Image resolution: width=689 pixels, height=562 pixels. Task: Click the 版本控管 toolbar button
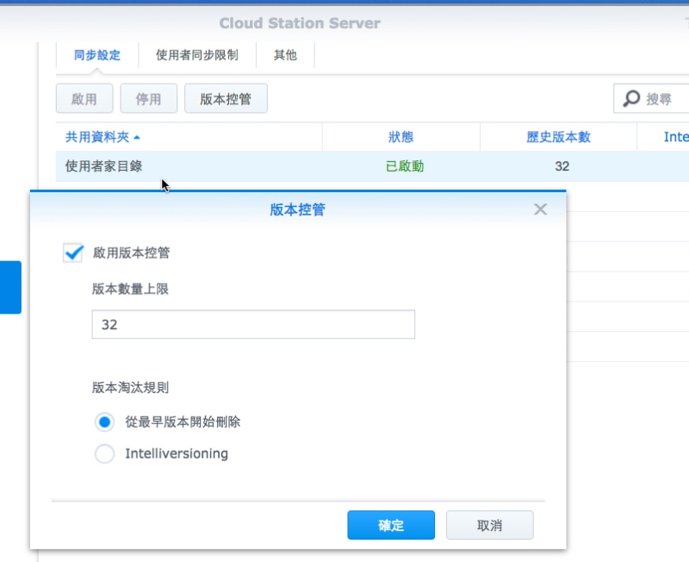pyautogui.click(x=226, y=98)
